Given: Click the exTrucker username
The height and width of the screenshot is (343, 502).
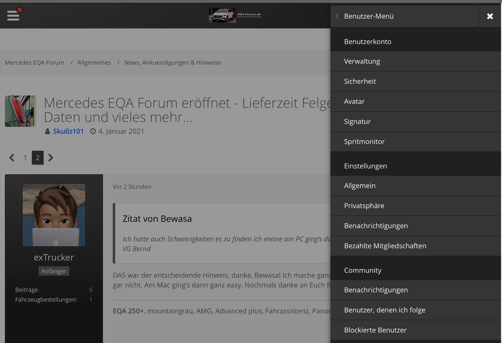Looking at the screenshot, I should [54, 258].
